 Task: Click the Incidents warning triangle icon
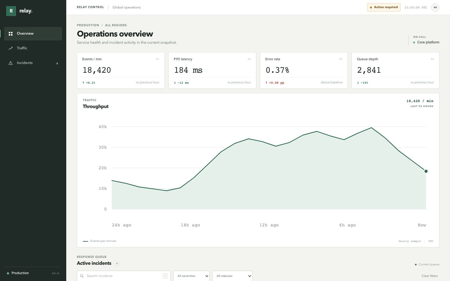(11, 63)
